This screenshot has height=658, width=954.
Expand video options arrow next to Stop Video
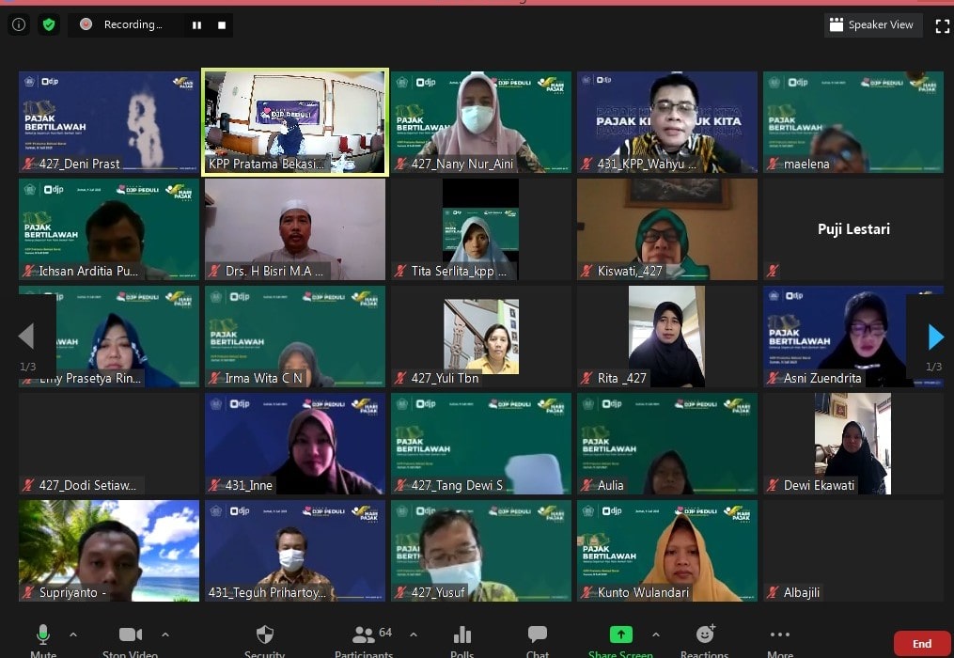165,634
